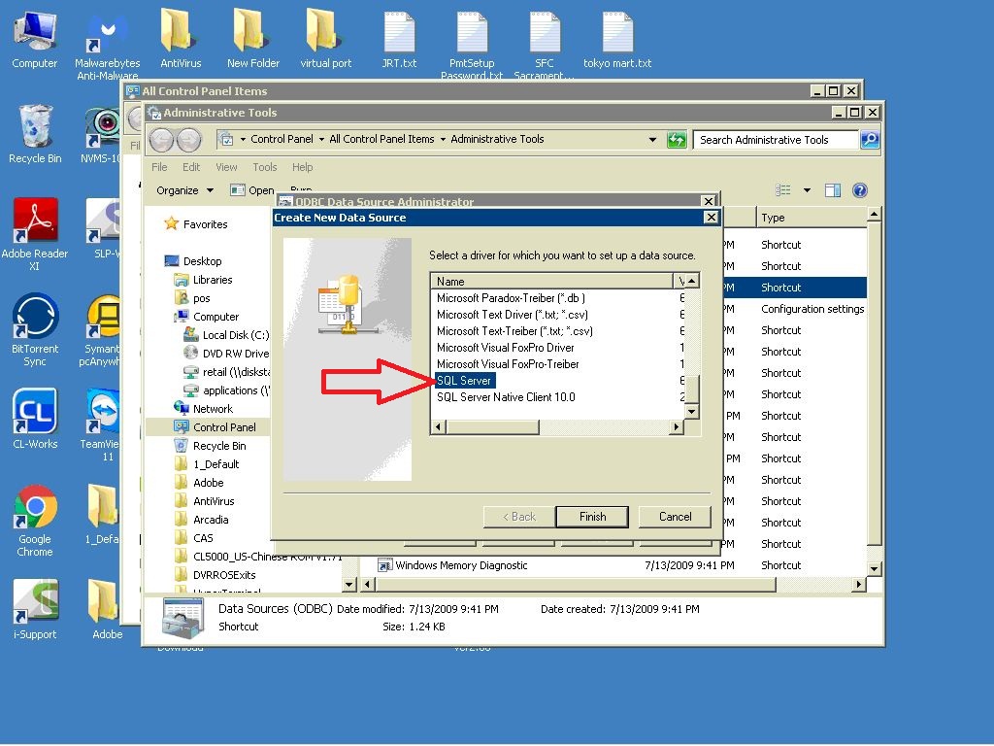Select the i-Support desktop icon
994x746 pixels.
coord(35,604)
